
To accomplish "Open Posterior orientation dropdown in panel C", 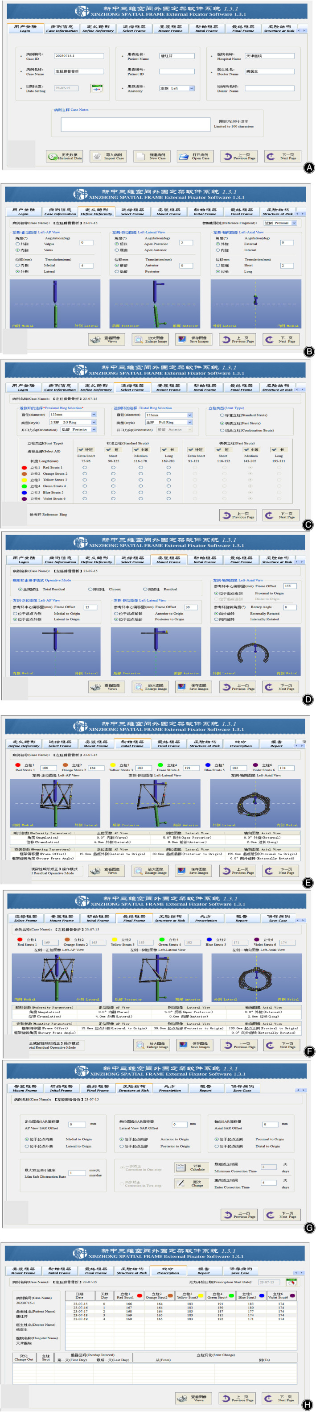I will [78, 430].
